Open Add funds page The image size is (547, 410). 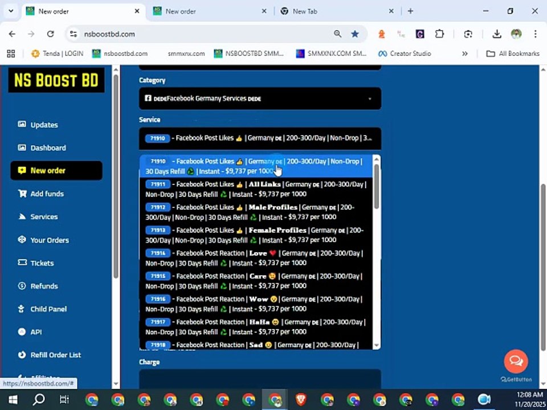pyautogui.click(x=41, y=194)
